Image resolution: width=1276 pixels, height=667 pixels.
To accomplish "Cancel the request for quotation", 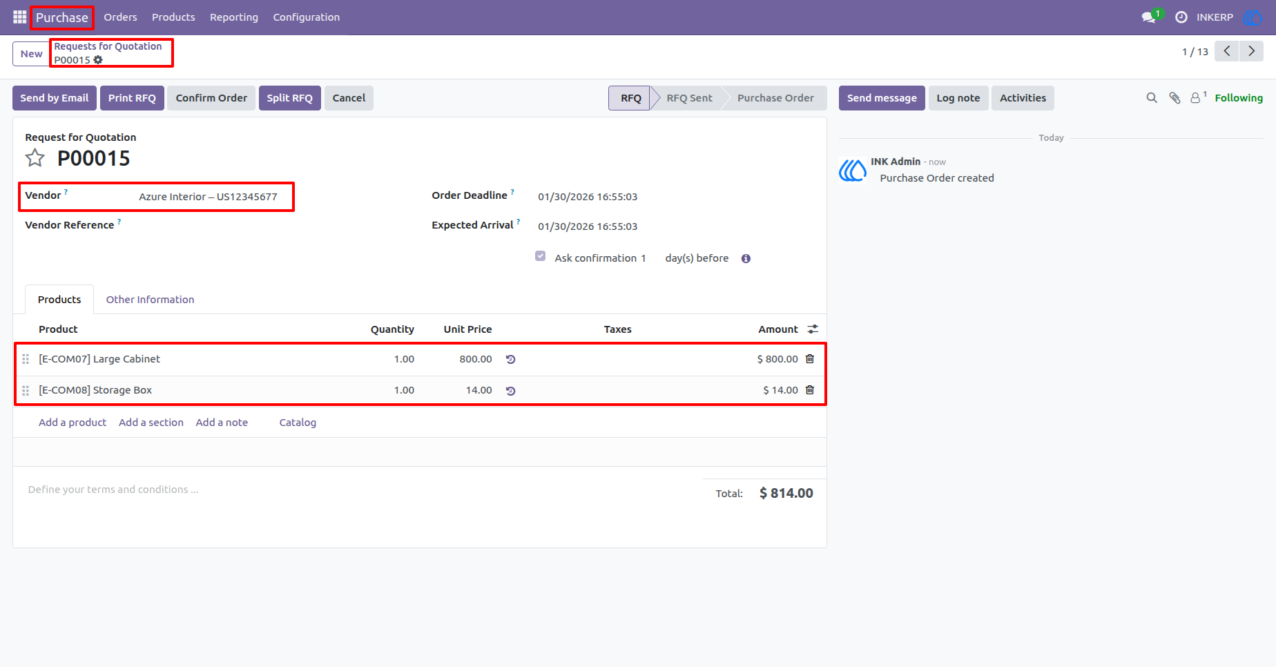I will 349,98.
